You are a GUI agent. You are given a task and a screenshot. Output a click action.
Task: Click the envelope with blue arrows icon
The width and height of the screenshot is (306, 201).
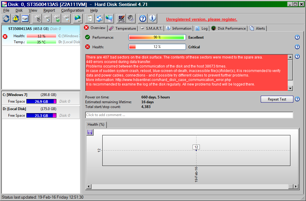100,19
